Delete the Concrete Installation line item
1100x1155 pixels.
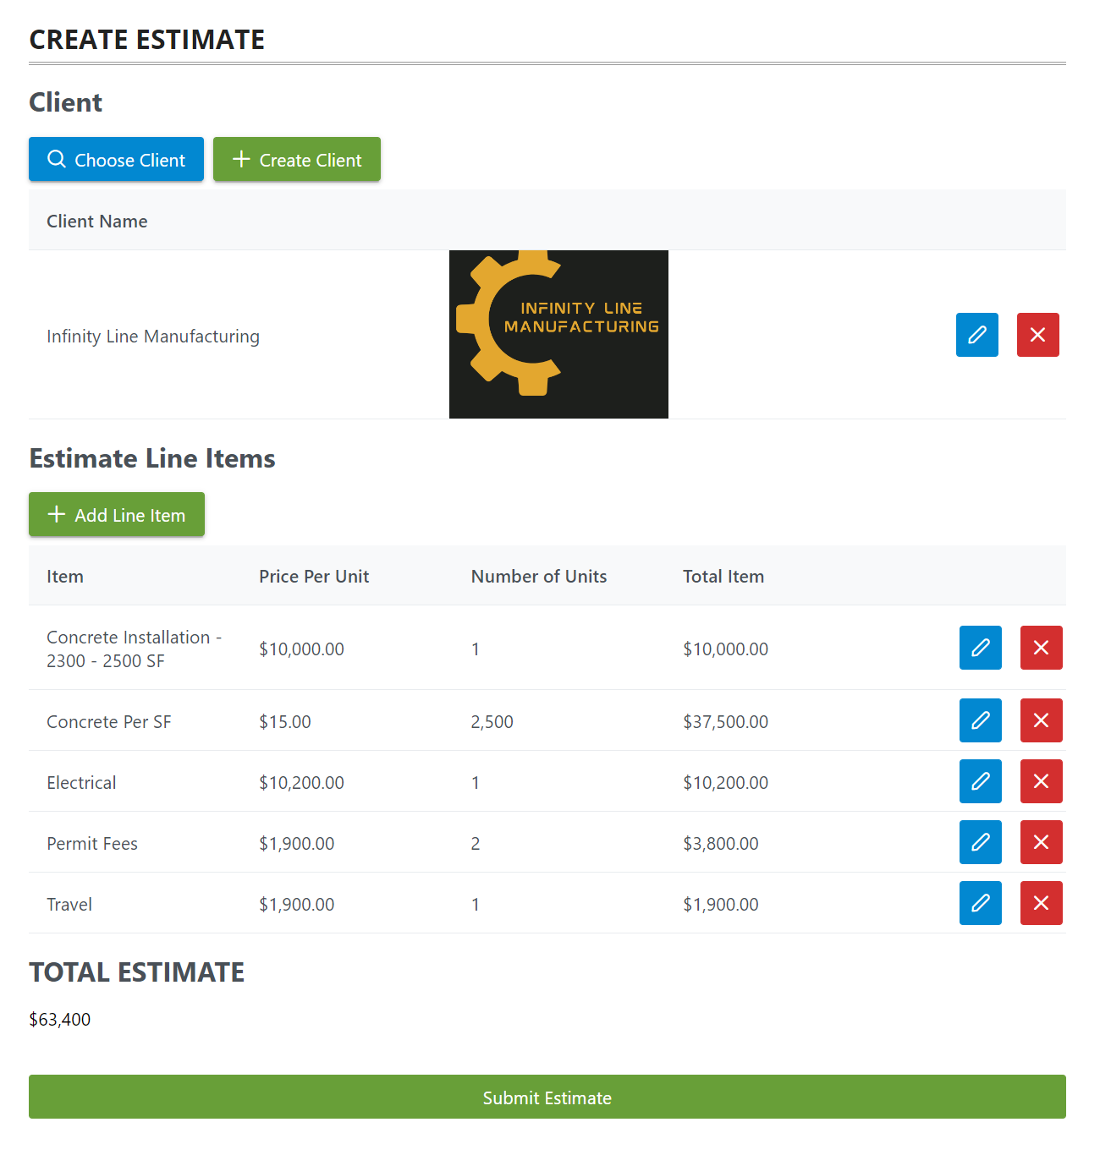1041,648
